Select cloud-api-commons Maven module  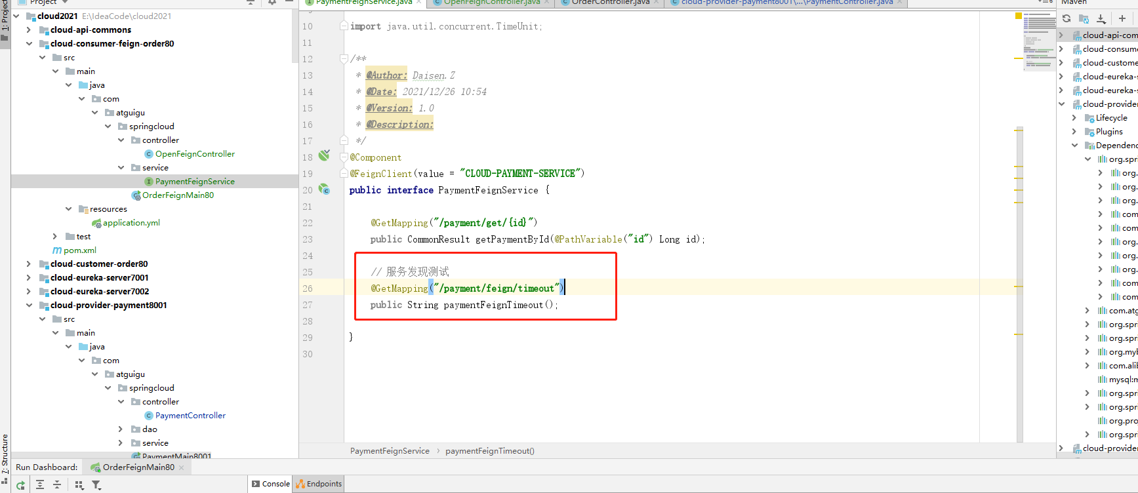tap(1105, 35)
